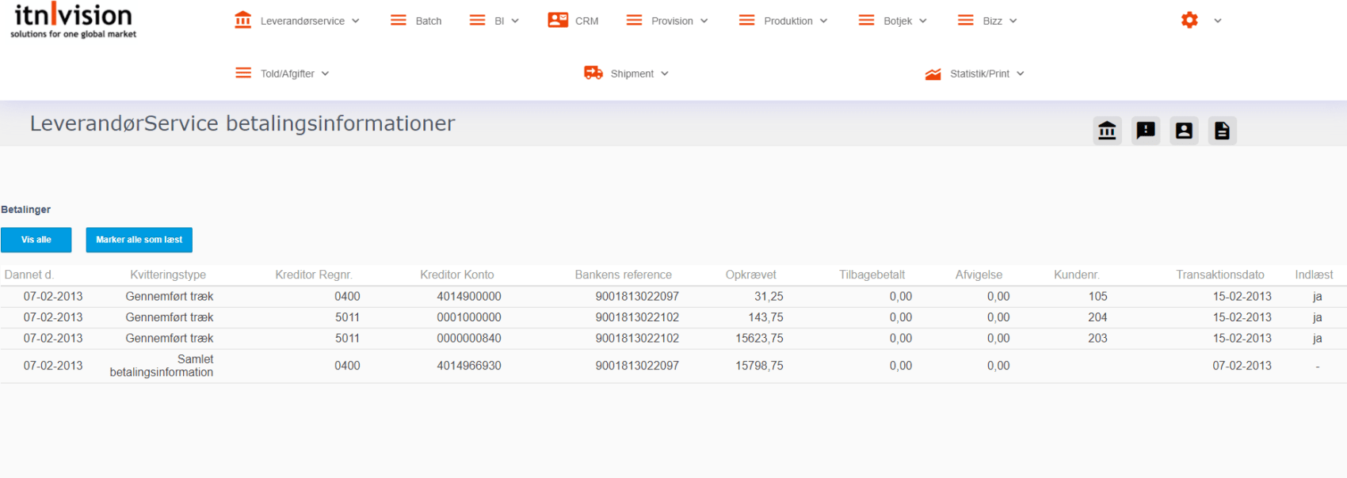Click the orange settings gear icon
The height and width of the screenshot is (478, 1347).
point(1189,21)
